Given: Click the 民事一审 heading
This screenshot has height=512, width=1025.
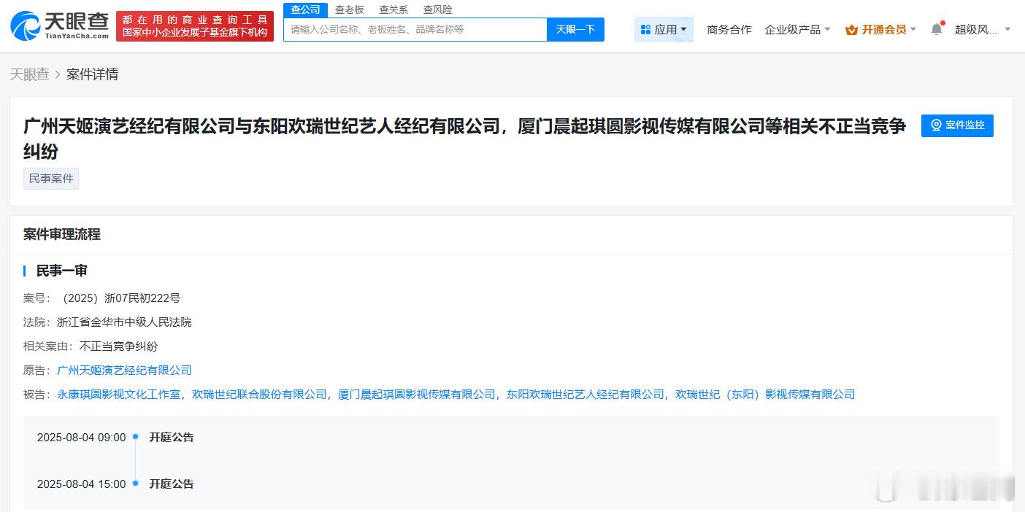Looking at the screenshot, I should tap(61, 271).
